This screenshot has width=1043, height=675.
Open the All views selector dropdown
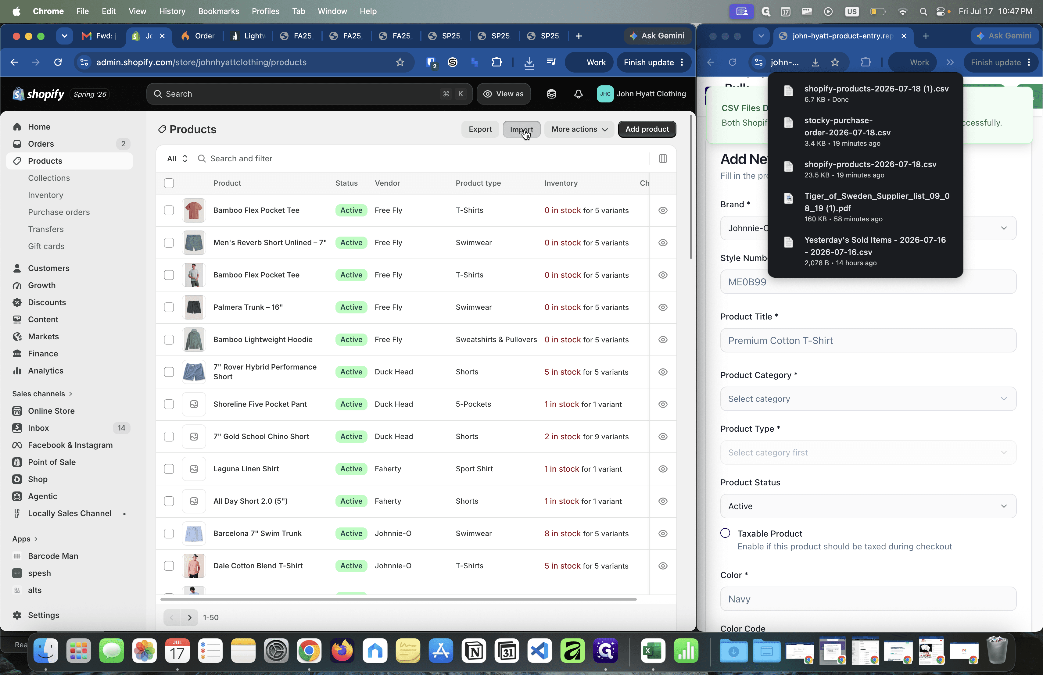(177, 159)
